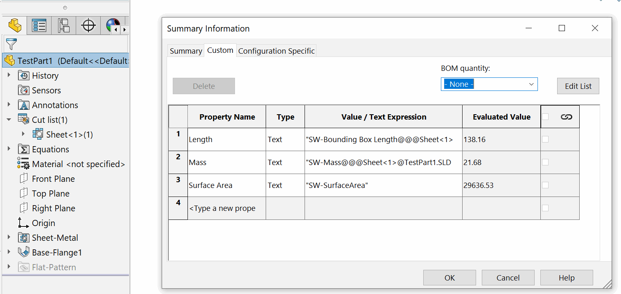The width and height of the screenshot is (621, 294).
Task: Expand the Sheet<1>(1) node
Action: [x=23, y=134]
